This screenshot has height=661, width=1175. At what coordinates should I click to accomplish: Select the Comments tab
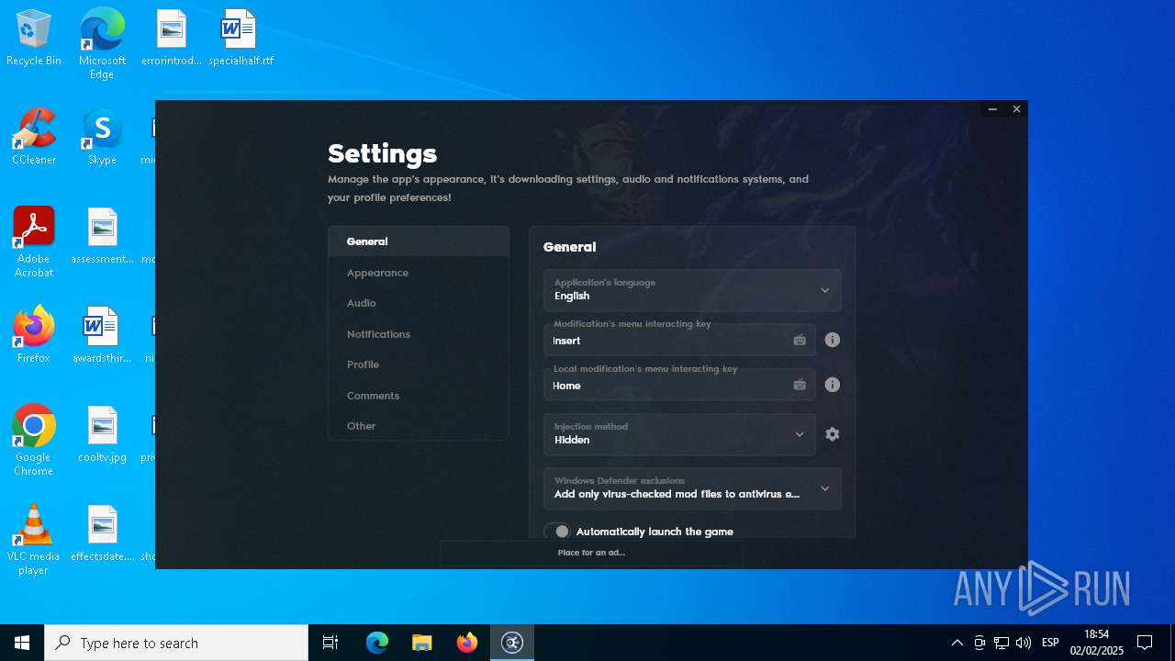[419, 396]
